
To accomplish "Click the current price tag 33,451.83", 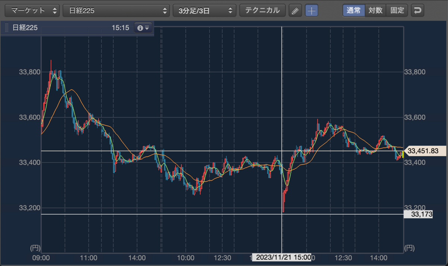I will (x=425, y=151).
